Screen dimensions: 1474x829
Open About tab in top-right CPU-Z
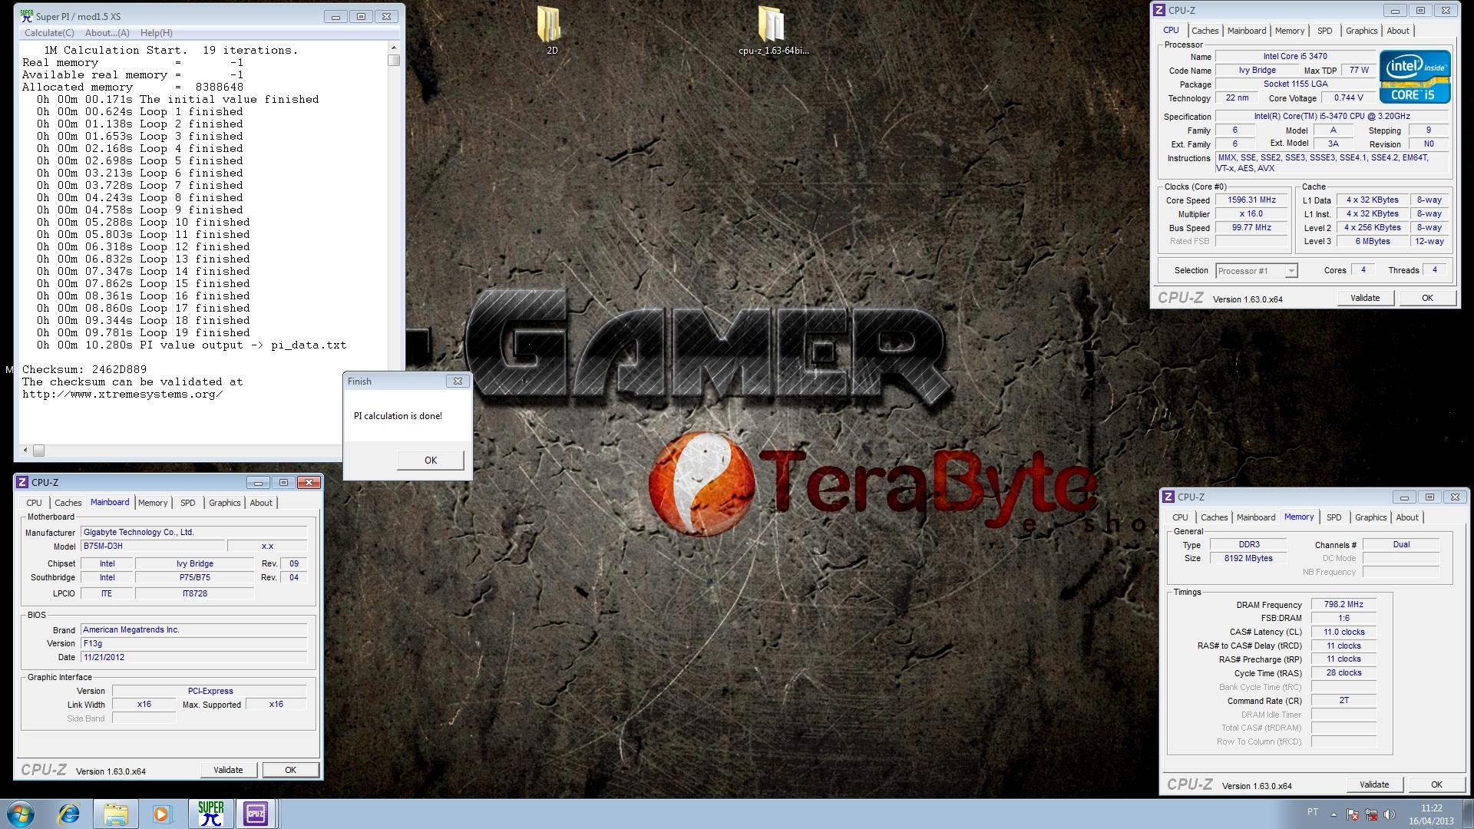tap(1397, 31)
